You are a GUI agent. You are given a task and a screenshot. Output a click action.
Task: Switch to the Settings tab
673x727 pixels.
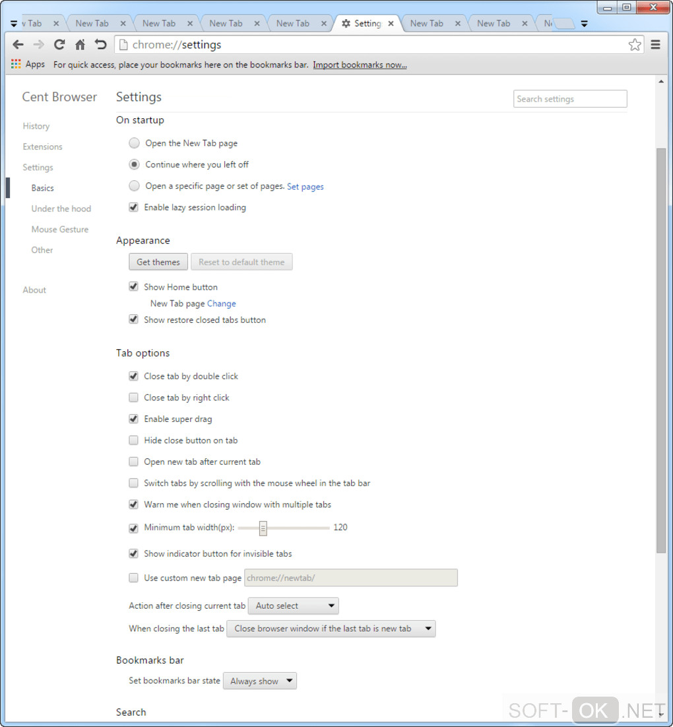coord(368,23)
